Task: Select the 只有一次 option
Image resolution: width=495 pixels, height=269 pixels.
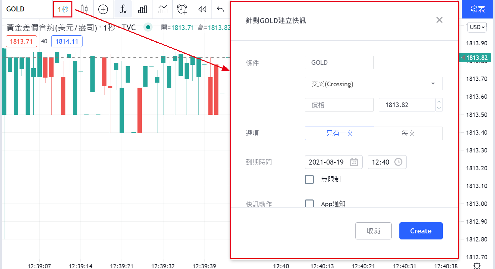Action: click(x=339, y=133)
